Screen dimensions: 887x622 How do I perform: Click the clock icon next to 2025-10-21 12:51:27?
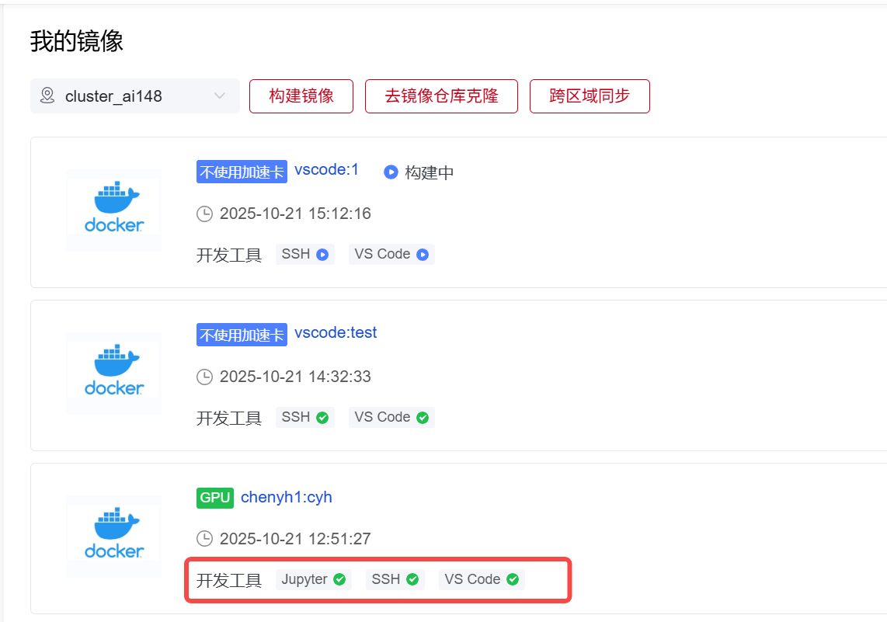(204, 539)
